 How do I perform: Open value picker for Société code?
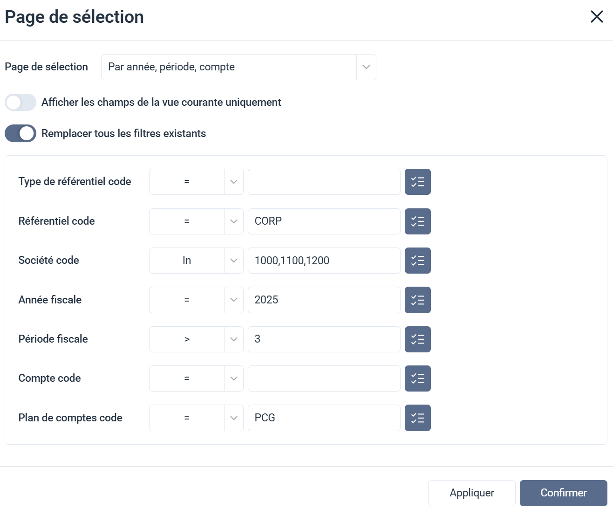coord(417,261)
